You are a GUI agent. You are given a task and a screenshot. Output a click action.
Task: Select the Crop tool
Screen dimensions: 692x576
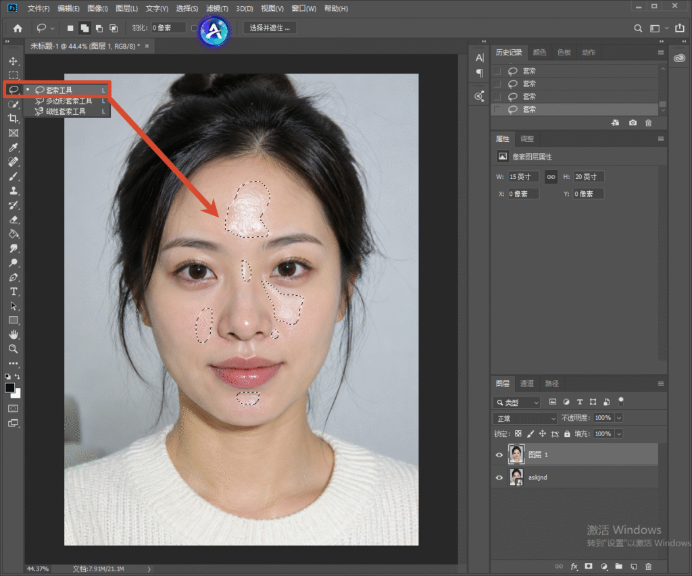[x=14, y=119]
